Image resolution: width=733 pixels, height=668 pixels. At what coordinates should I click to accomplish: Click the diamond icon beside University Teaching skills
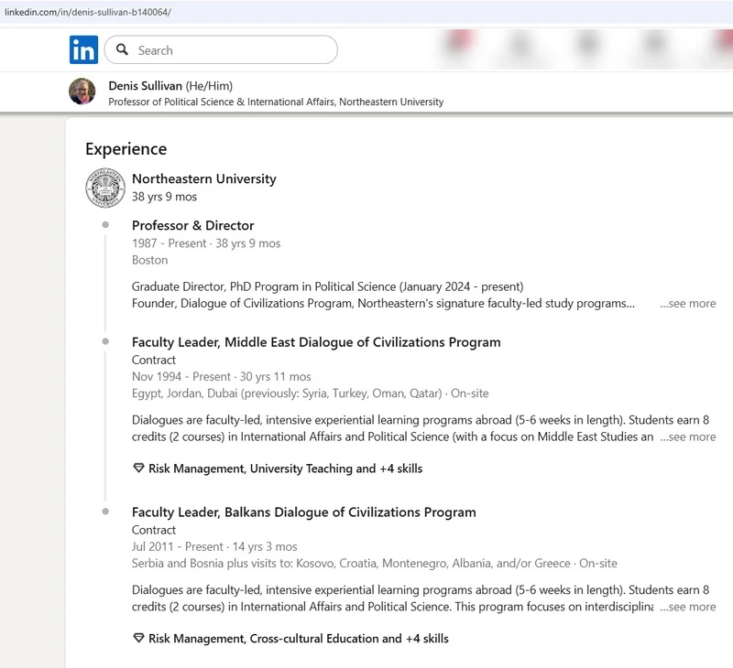(138, 469)
